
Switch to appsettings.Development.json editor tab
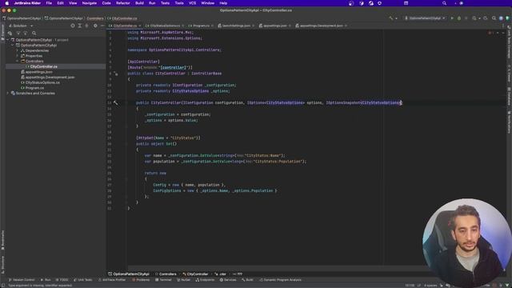click(322, 26)
